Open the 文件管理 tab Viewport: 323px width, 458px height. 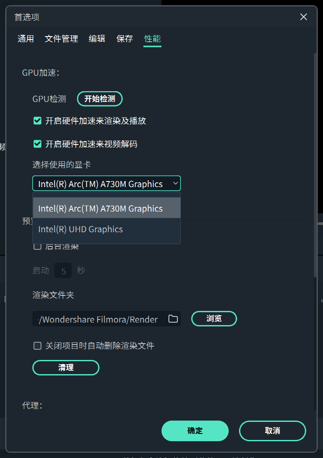(x=61, y=39)
